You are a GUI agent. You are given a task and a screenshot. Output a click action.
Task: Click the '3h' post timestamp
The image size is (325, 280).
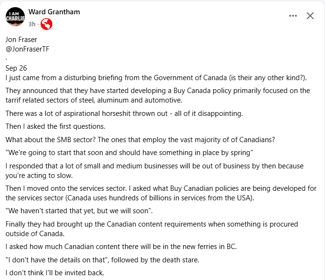(32, 23)
